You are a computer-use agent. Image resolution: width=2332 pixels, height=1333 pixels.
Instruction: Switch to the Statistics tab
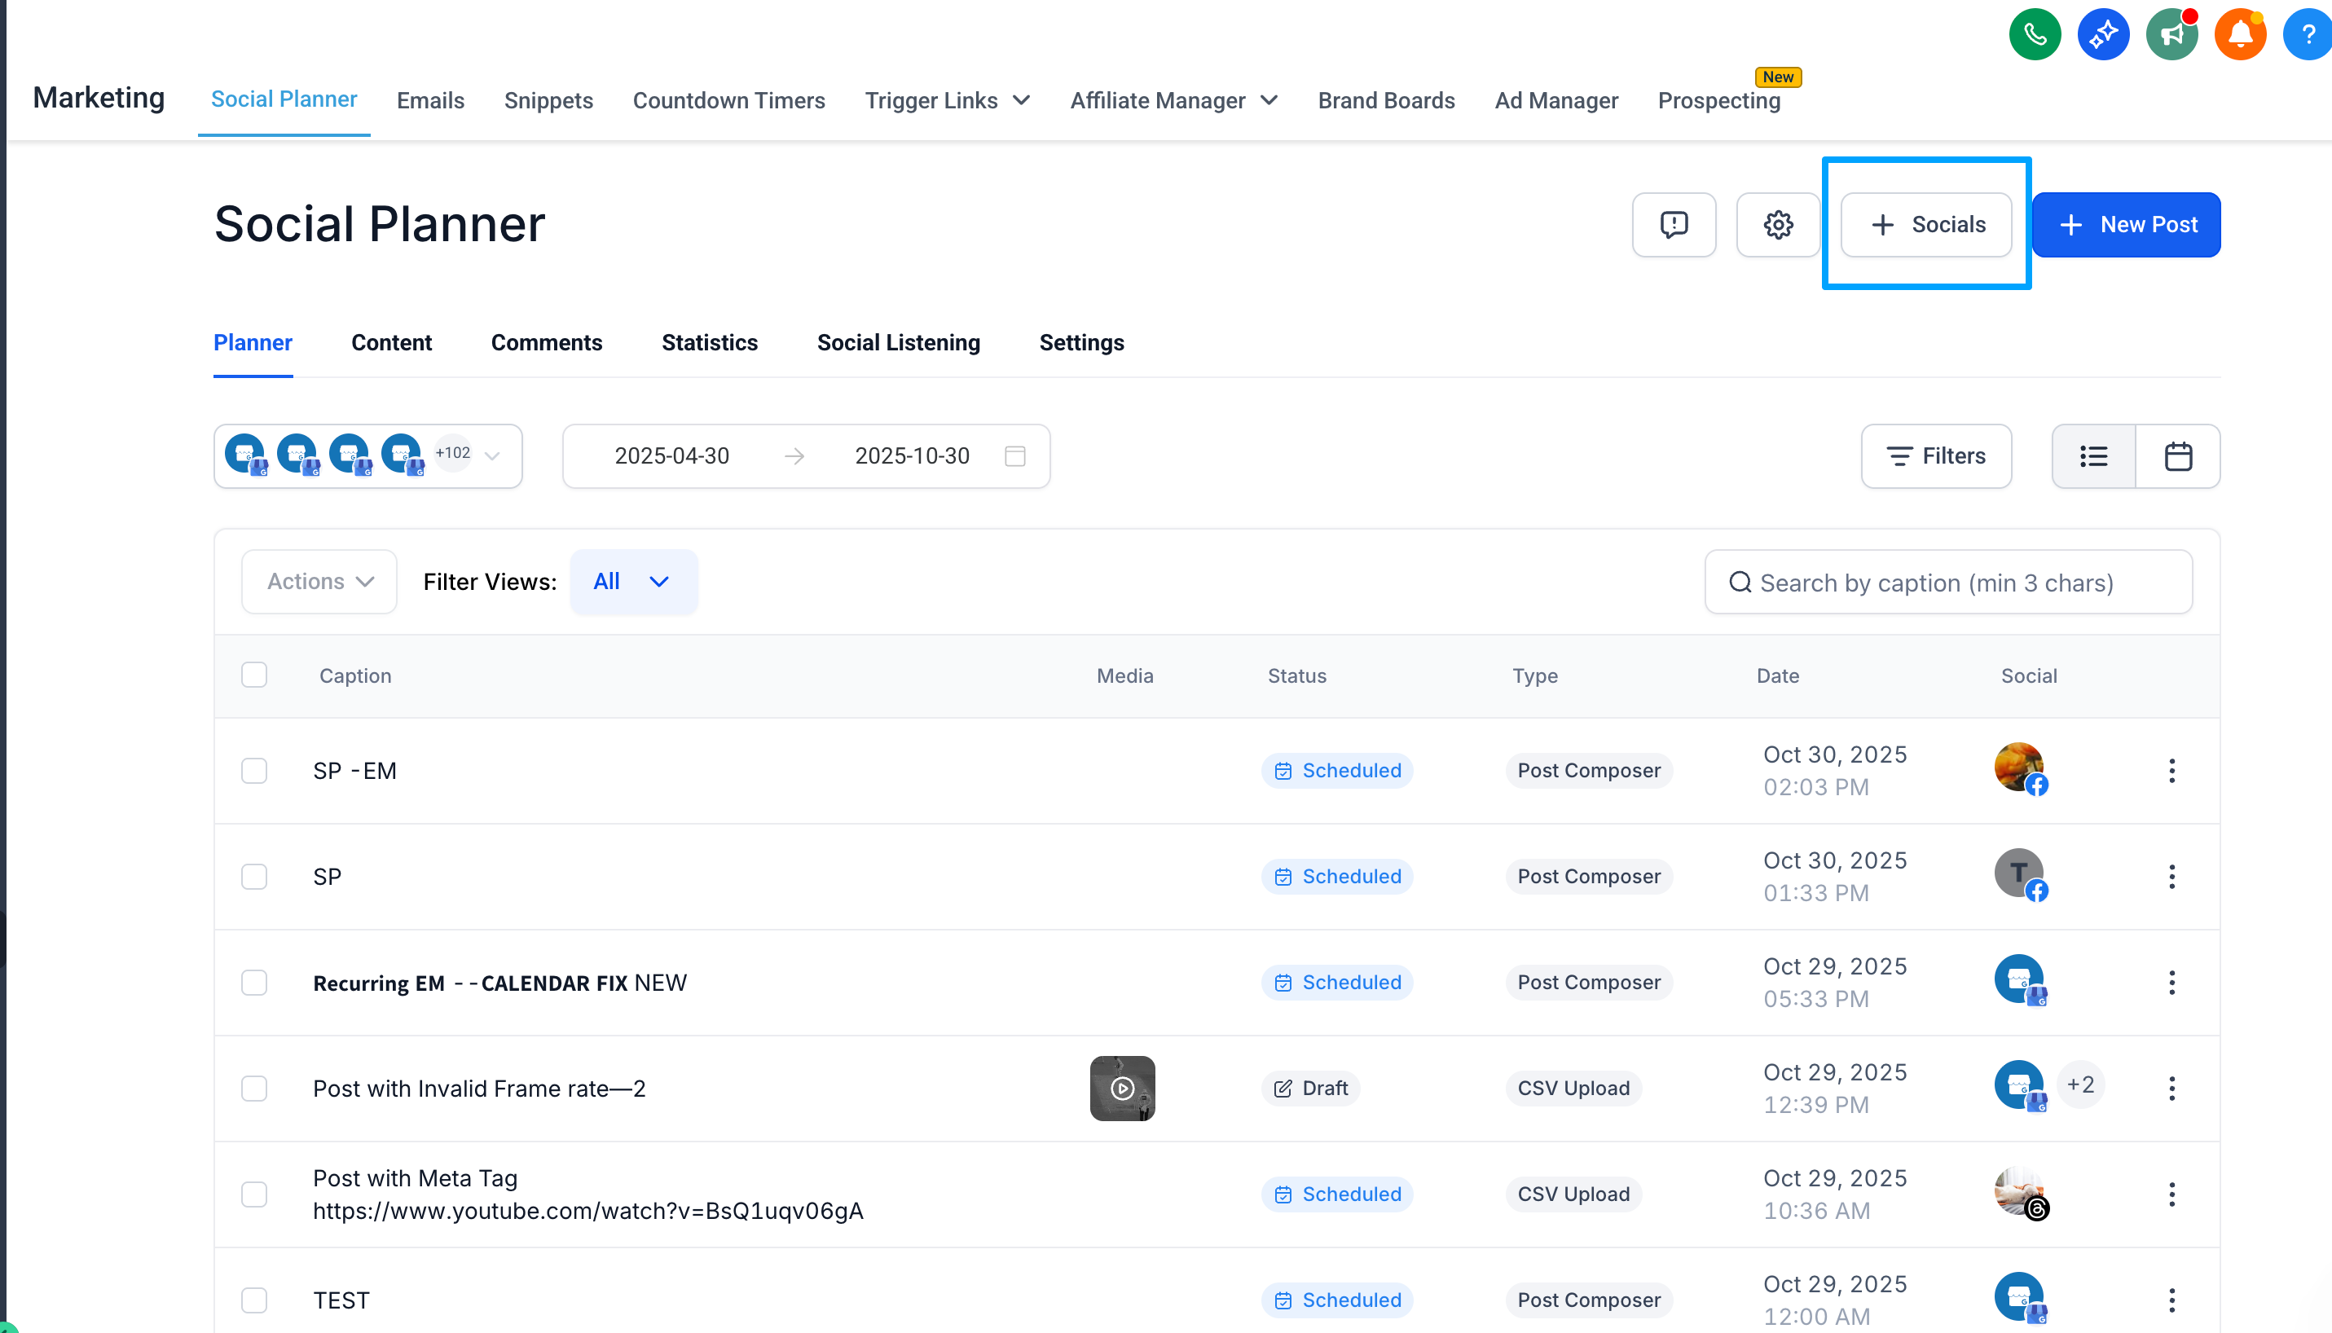click(x=709, y=342)
